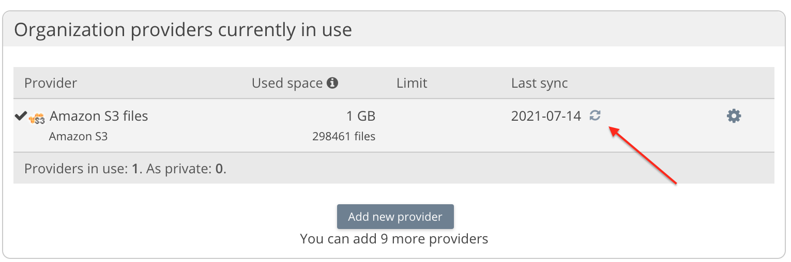This screenshot has width=791, height=262.
Task: Click the Providers in use: 1 text
Action: click(x=82, y=169)
